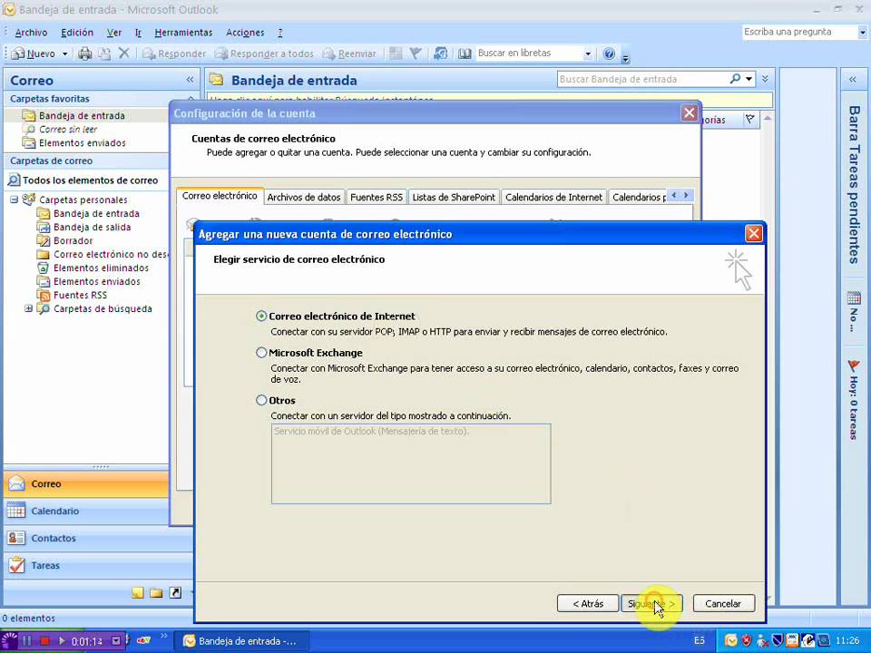
Task: Expand the query builder chevron
Action: tap(765, 80)
